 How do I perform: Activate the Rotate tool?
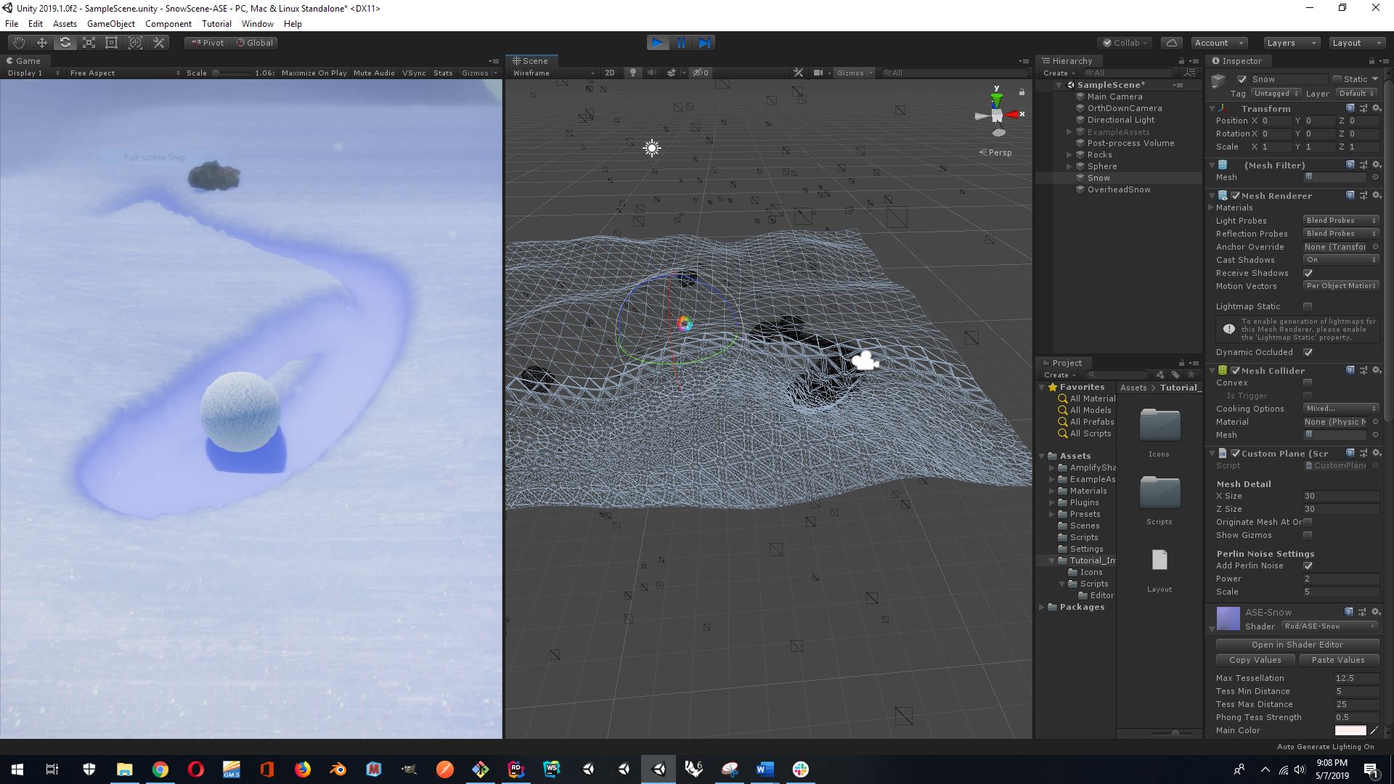tap(65, 43)
